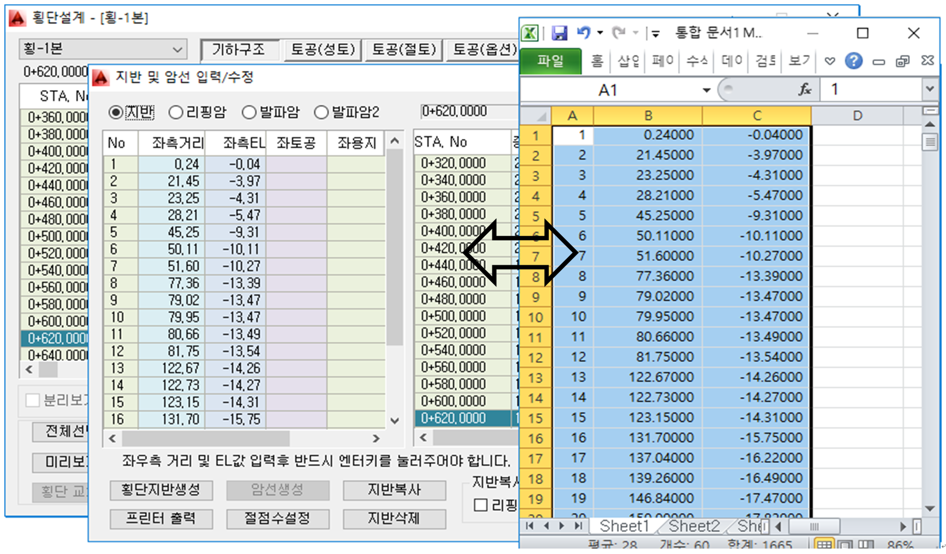Click the Excel horizontal scrollbar thumb
The image size is (946, 554).
tap(814, 527)
